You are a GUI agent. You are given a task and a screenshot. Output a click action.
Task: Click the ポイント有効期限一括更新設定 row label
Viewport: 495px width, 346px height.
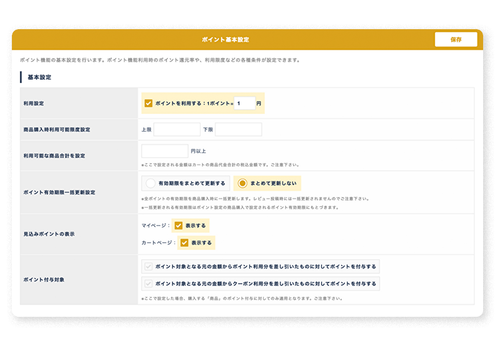(59, 192)
